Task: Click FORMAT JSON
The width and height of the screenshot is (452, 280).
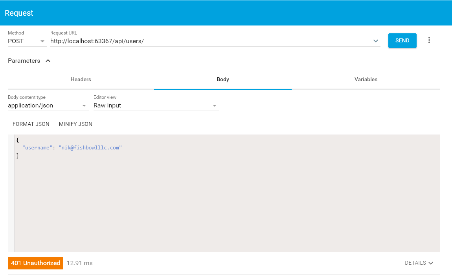Action: click(31, 124)
